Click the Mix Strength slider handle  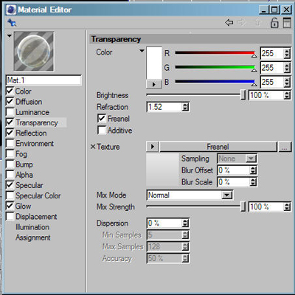[243, 206]
